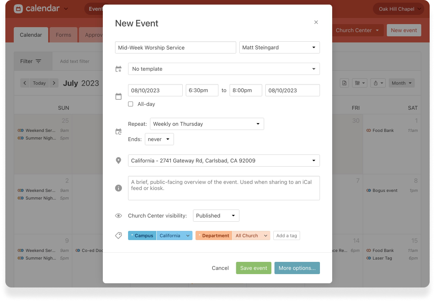Image resolution: width=435 pixels, height=302 pixels.
Task: Open the Ends never dropdown
Action: coord(159,139)
